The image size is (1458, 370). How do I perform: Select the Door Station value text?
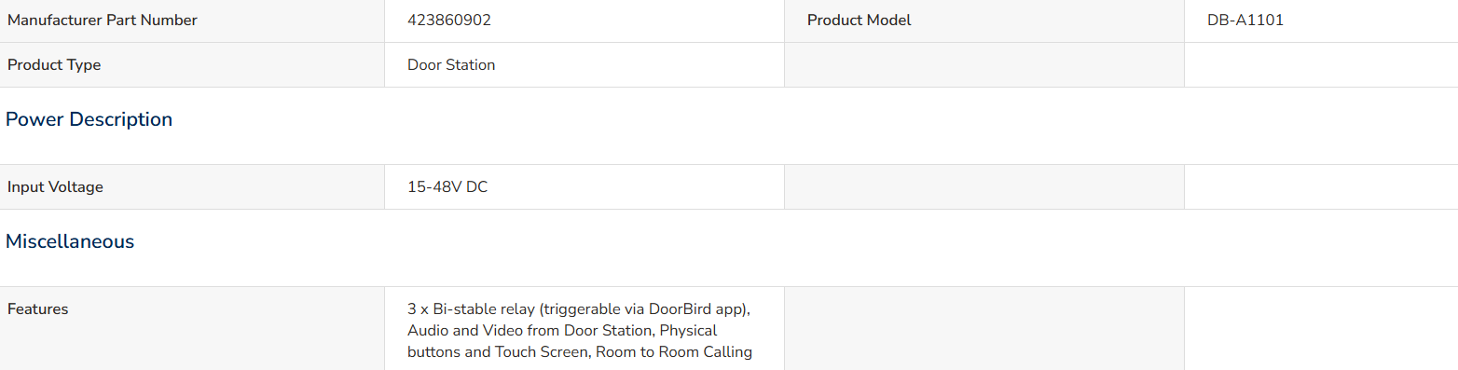coord(451,65)
